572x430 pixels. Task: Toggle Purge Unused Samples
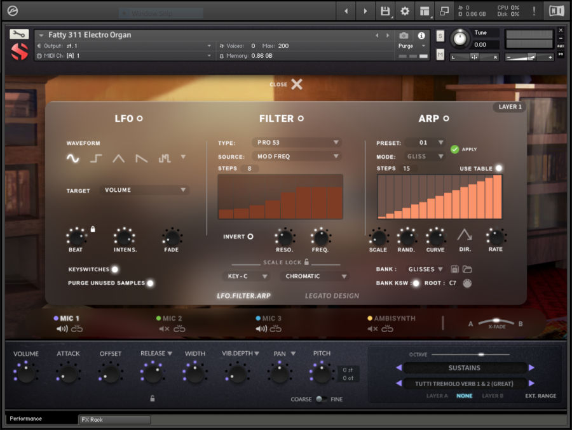point(150,283)
